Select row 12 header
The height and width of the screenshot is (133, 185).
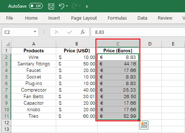tap(7, 122)
